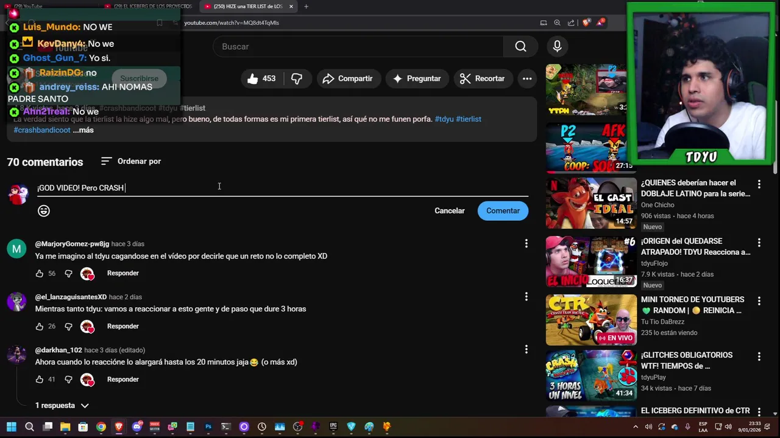Screen dimensions: 780x438
Task: Open the video's three-dot more actions menu
Action: [527, 78]
